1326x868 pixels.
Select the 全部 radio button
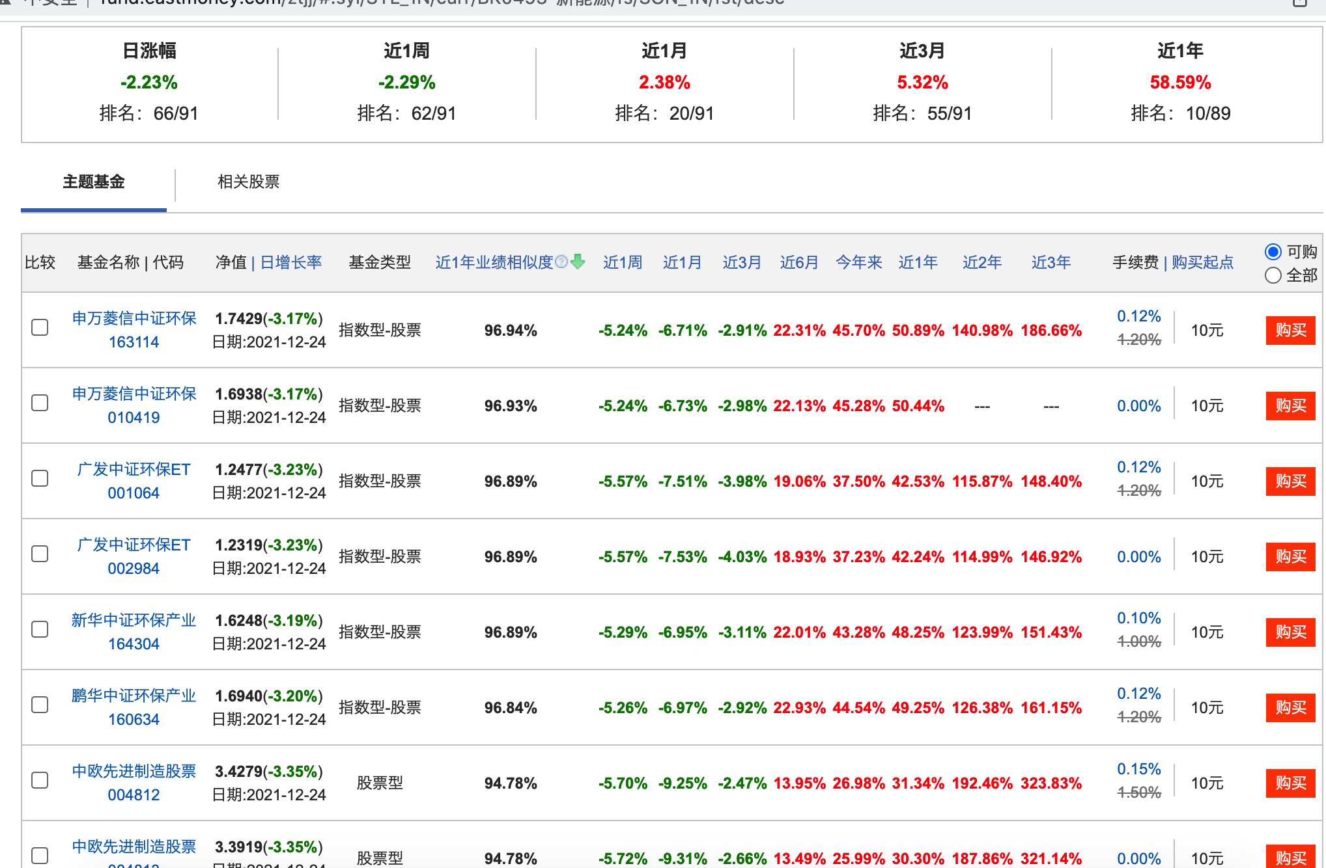(x=1273, y=275)
